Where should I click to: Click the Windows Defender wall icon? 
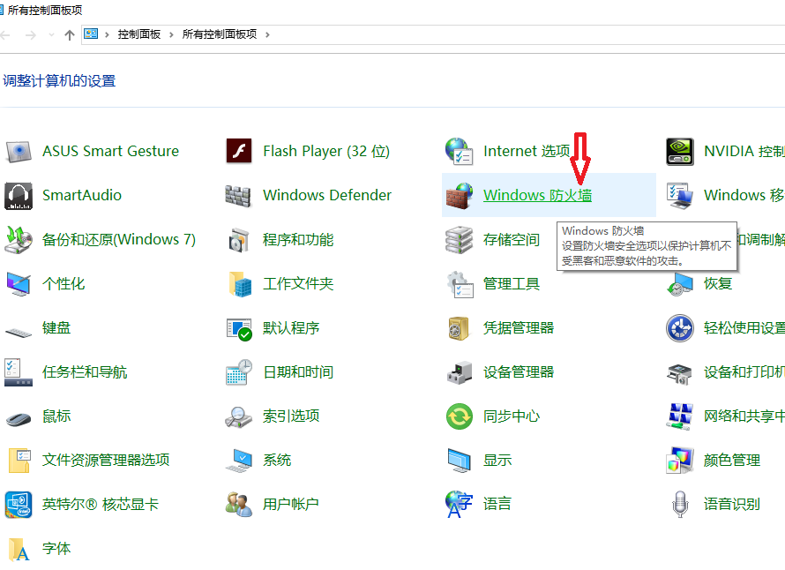coord(238,196)
